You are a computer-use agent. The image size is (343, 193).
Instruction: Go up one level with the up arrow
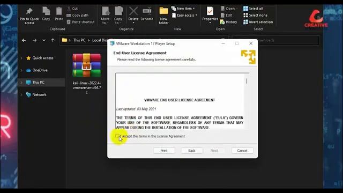[x=53, y=40]
